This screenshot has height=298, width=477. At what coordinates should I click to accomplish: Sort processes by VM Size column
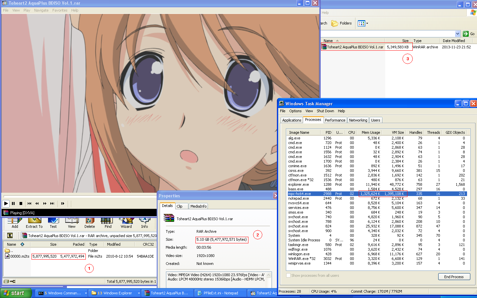click(394, 132)
